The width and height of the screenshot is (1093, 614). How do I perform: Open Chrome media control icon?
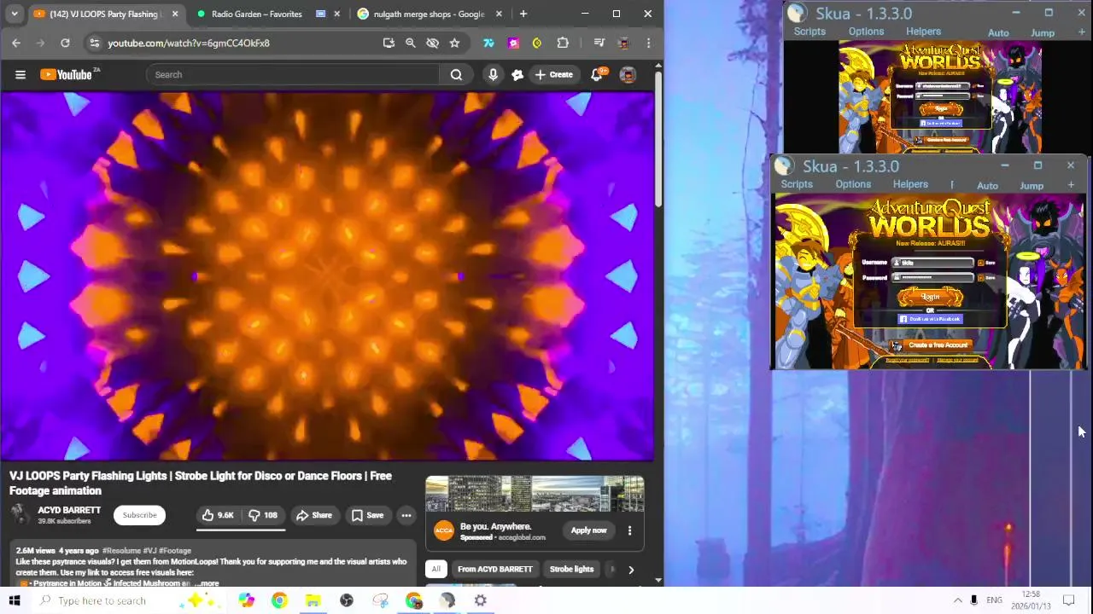tap(599, 43)
